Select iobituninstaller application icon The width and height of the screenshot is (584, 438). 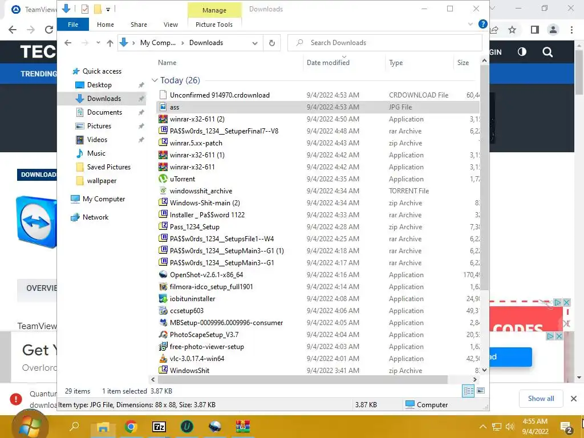click(x=163, y=298)
